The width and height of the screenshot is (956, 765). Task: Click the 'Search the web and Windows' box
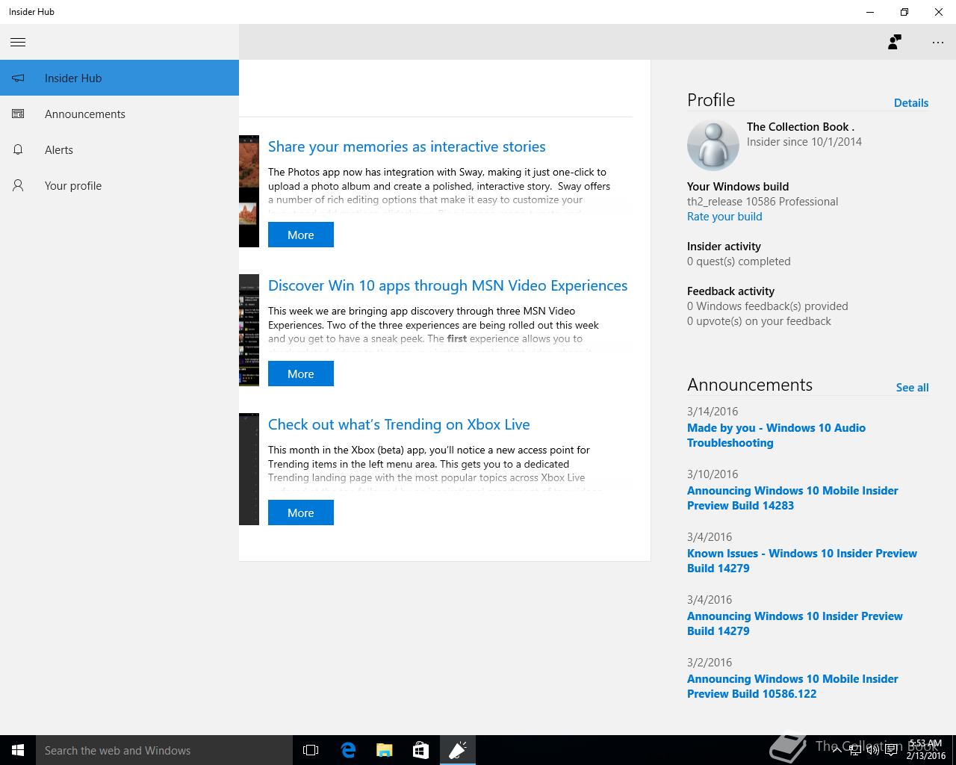click(x=164, y=750)
